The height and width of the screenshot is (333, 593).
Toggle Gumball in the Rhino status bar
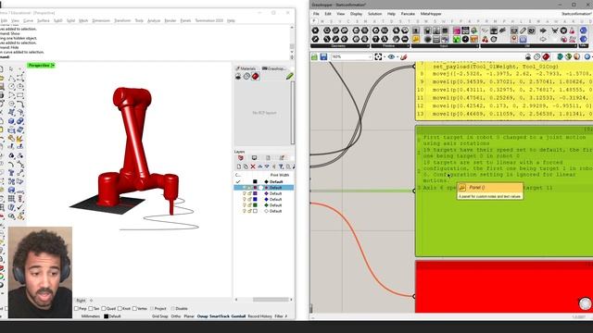238,316
